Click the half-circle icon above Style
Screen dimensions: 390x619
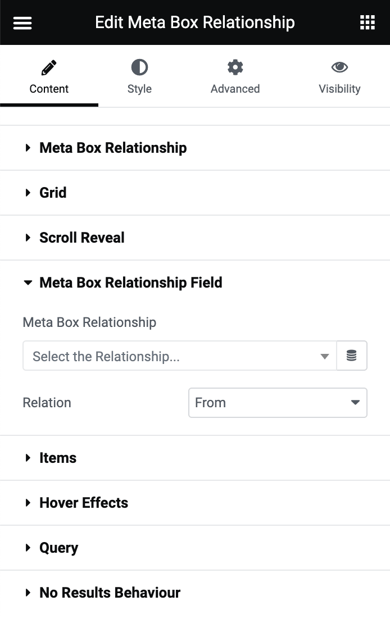click(139, 66)
